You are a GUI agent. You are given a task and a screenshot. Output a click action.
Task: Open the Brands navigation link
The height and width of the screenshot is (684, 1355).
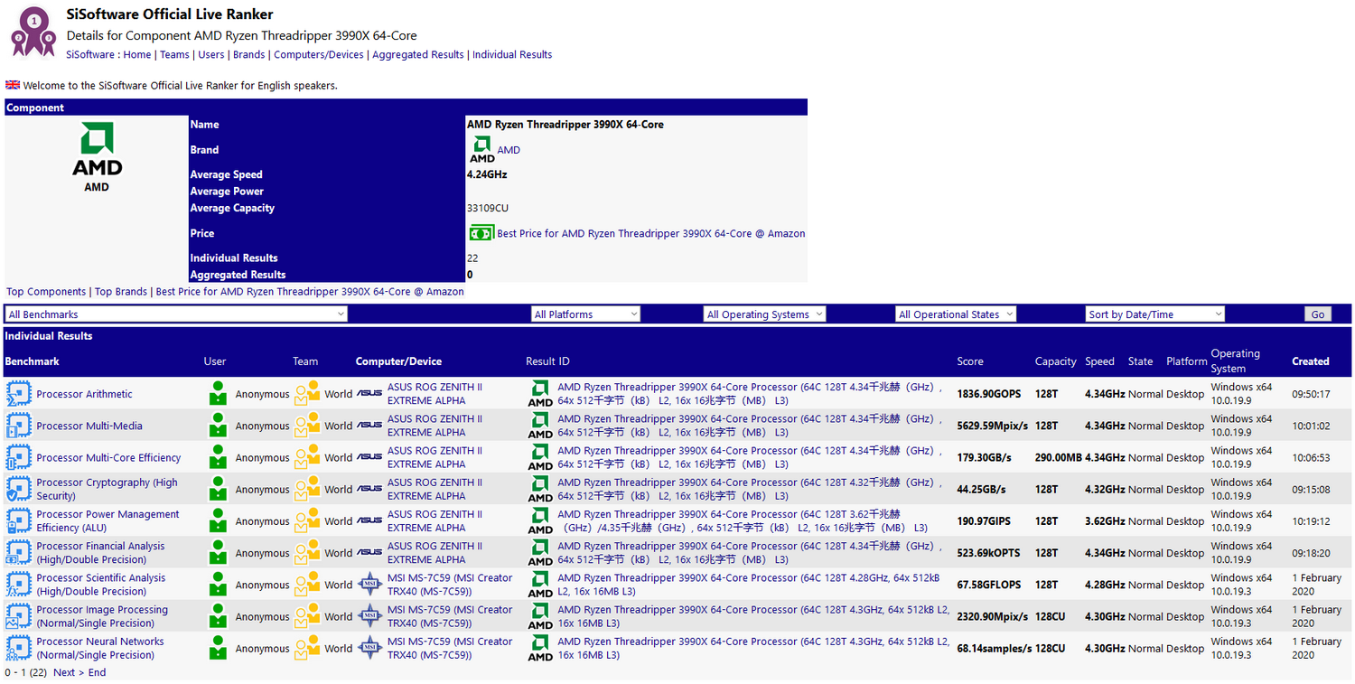pyautogui.click(x=249, y=54)
